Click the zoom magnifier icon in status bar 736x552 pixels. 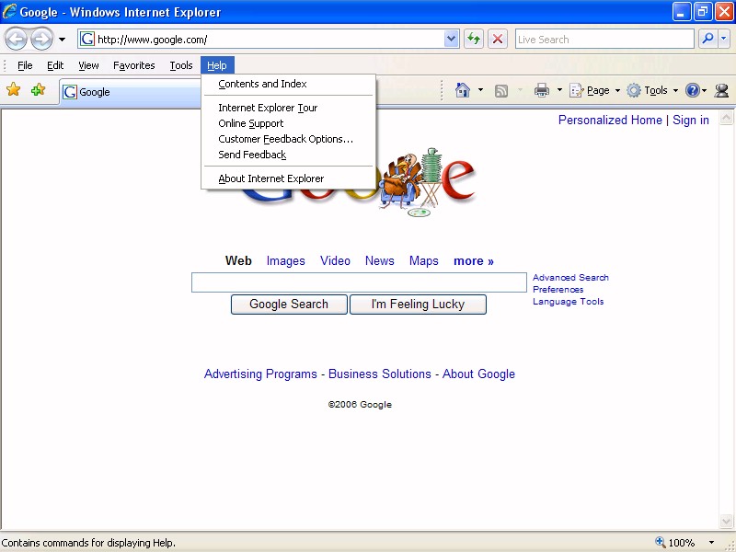pyautogui.click(x=660, y=542)
